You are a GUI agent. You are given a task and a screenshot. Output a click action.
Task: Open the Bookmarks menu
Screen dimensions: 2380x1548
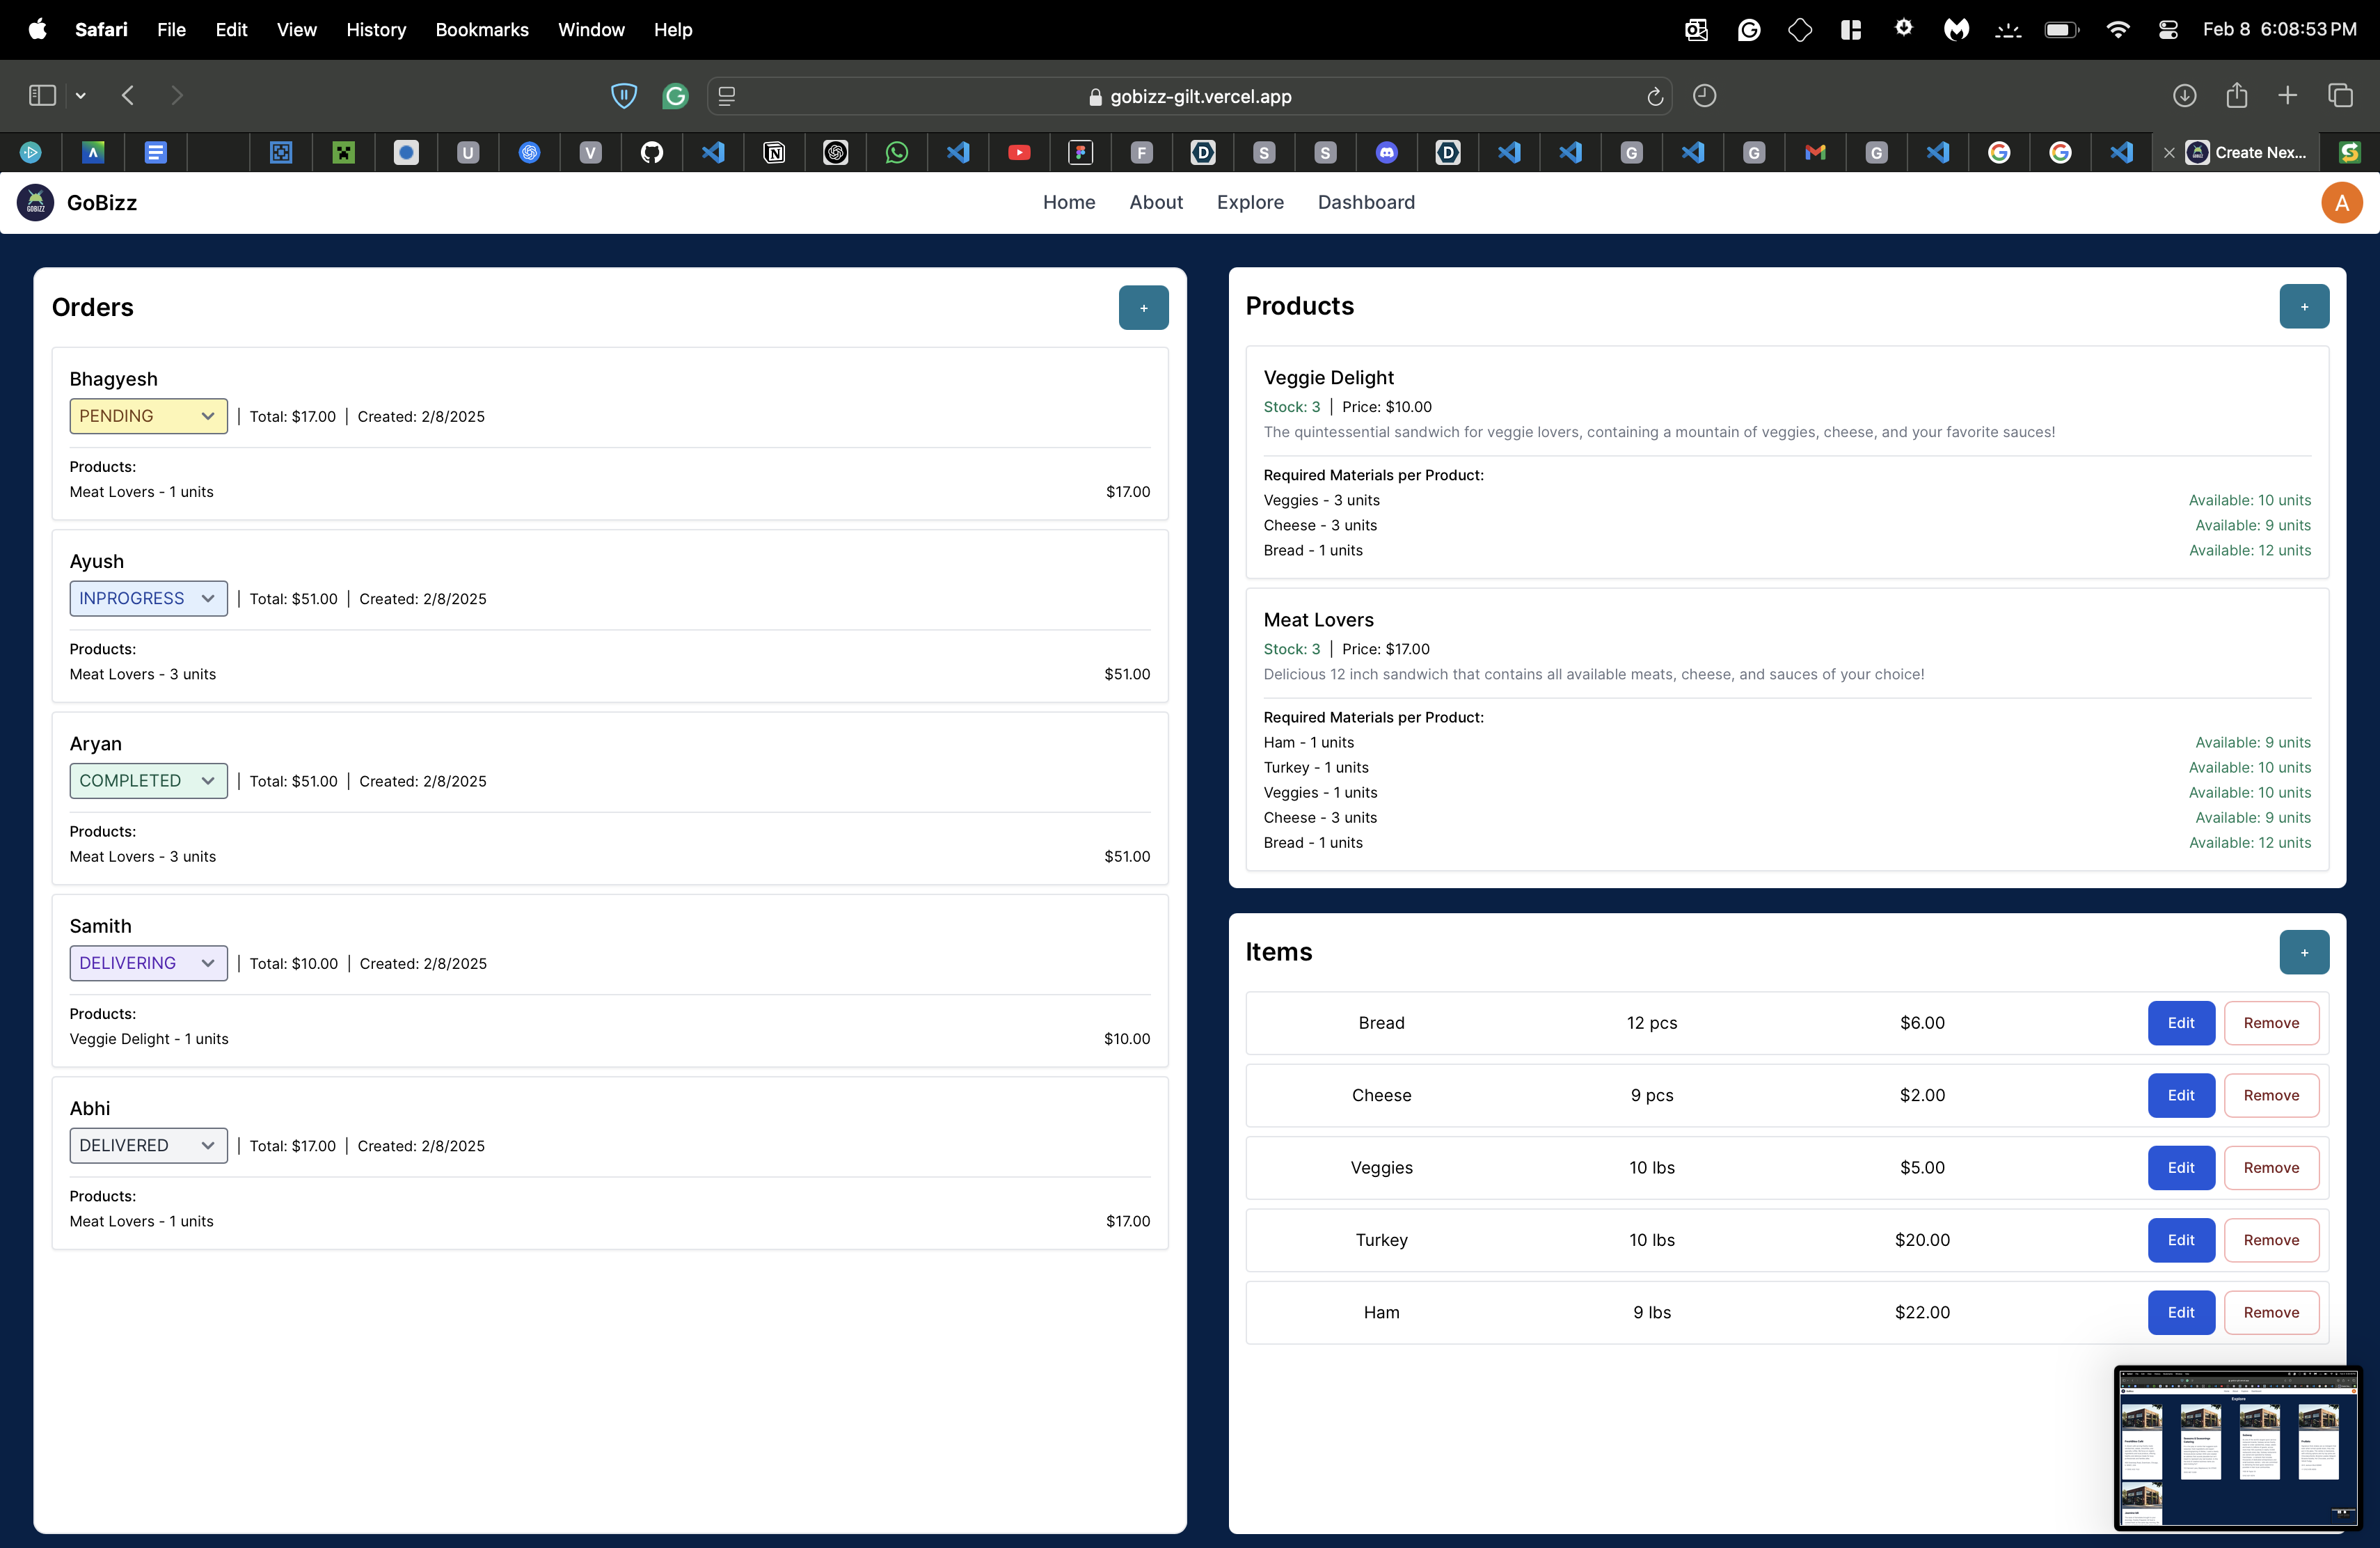(x=481, y=30)
